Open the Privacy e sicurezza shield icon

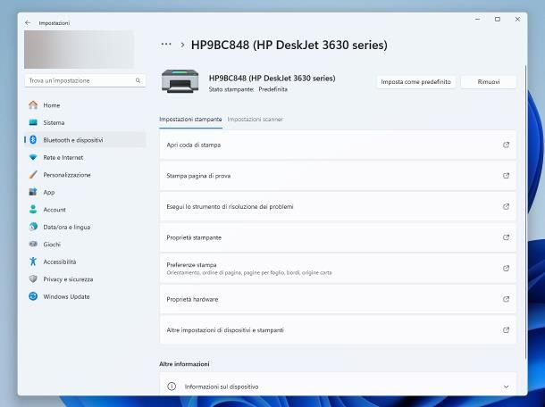click(x=33, y=278)
